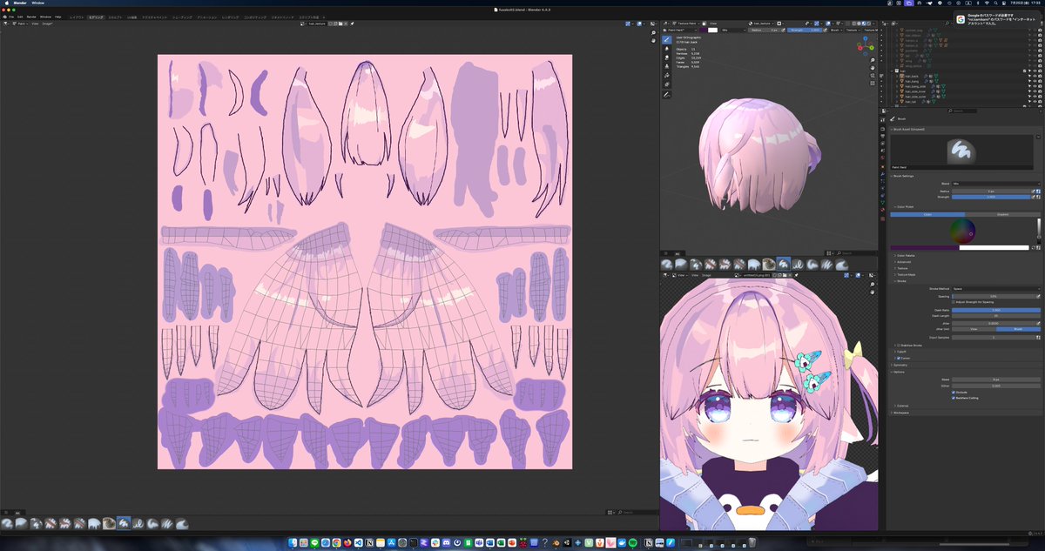The width and height of the screenshot is (1045, 551).
Task: Open the Image* menu in the main image editor
Action: (48, 24)
